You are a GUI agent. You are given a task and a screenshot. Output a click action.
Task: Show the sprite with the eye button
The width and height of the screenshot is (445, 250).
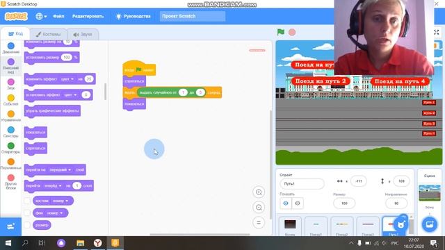click(x=286, y=203)
